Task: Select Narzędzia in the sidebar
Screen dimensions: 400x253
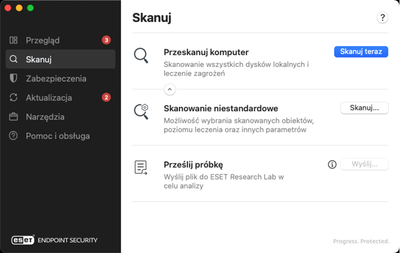Action: (45, 117)
